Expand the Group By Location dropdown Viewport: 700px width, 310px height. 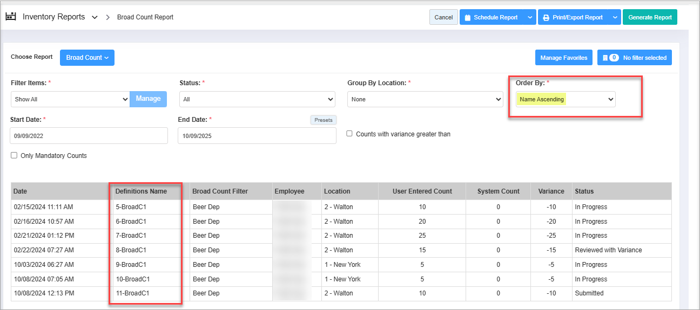click(x=425, y=99)
